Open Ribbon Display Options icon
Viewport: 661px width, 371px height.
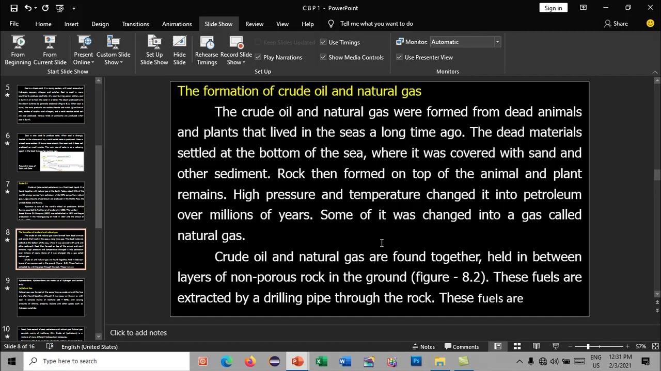(583, 8)
